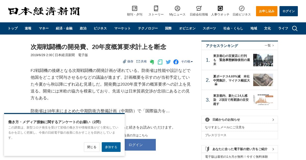Viewport: 306px width, 160px height.
Task: Click the article headline 次期戦闘機の開発費
Action: [x=98, y=47]
